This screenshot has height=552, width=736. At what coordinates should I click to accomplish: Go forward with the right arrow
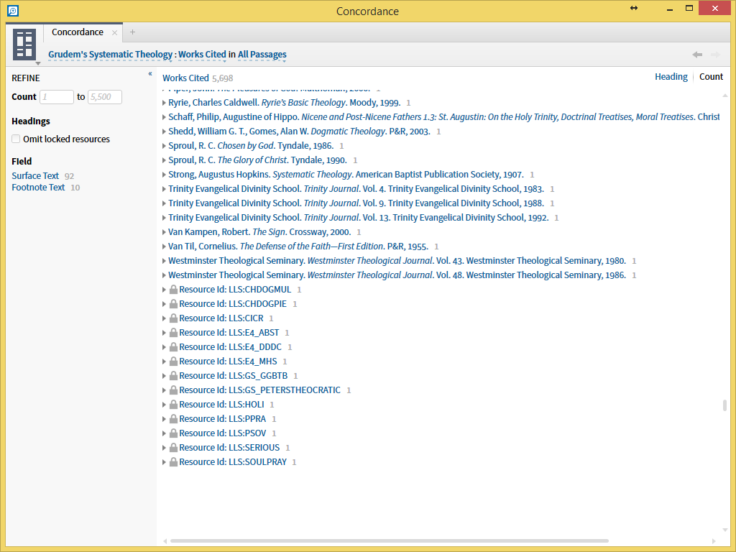click(x=715, y=55)
